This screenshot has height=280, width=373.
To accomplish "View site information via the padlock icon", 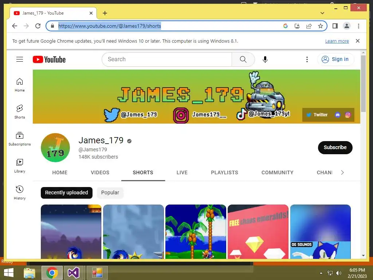I will [52, 26].
